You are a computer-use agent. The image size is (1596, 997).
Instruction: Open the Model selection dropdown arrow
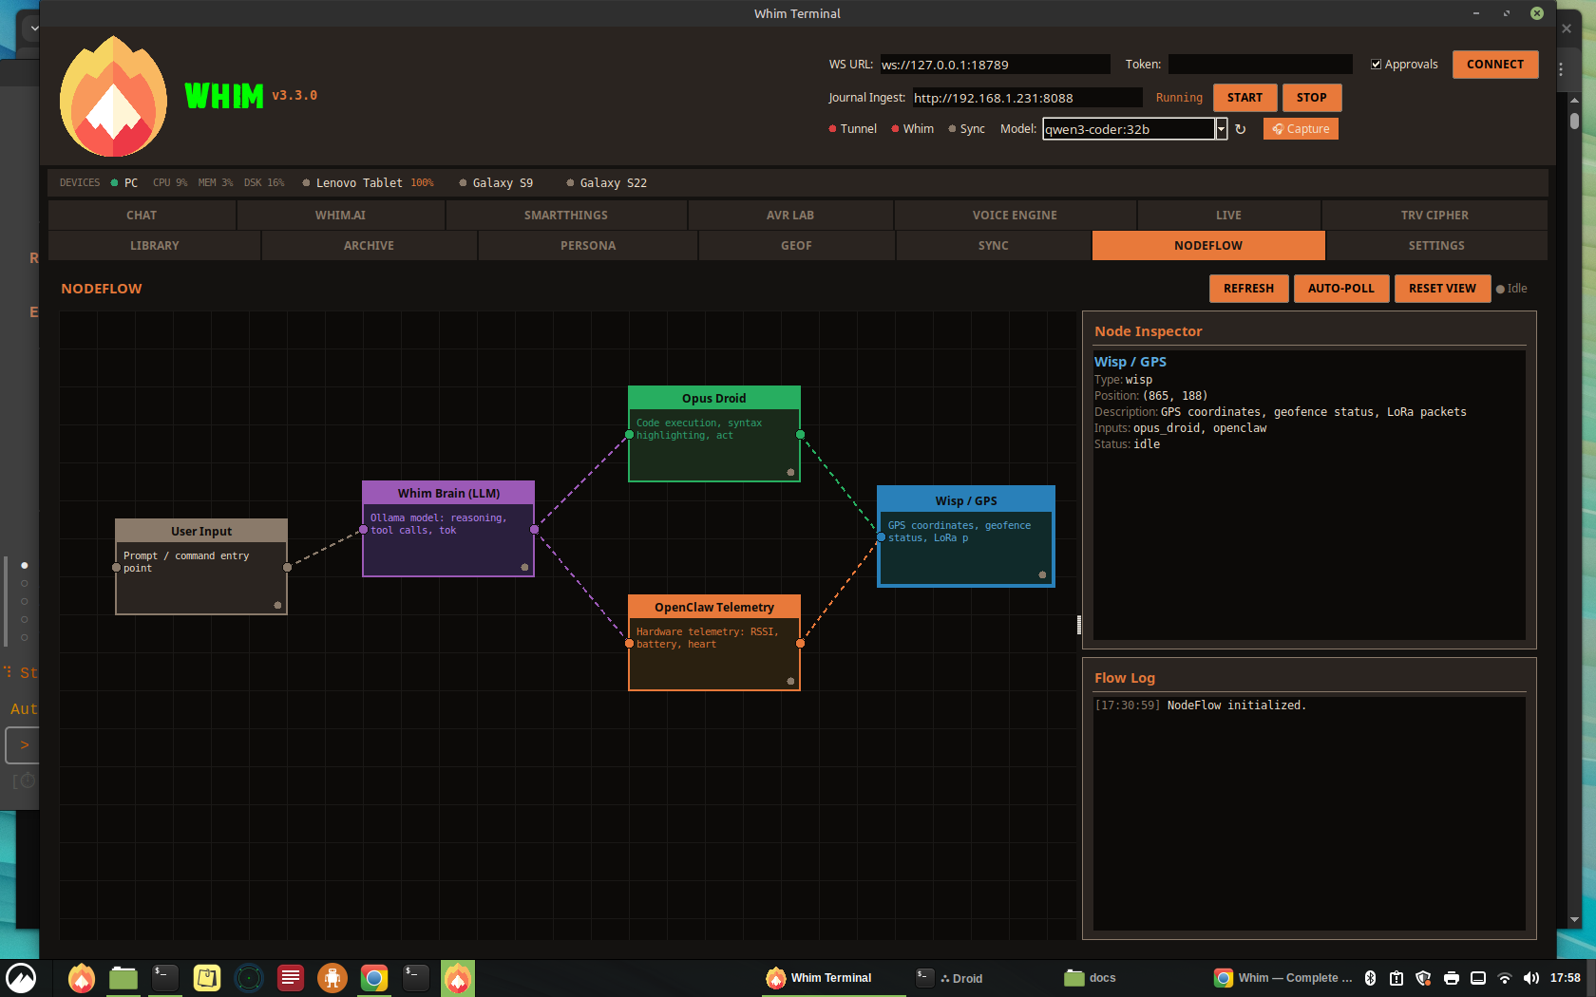click(x=1222, y=128)
